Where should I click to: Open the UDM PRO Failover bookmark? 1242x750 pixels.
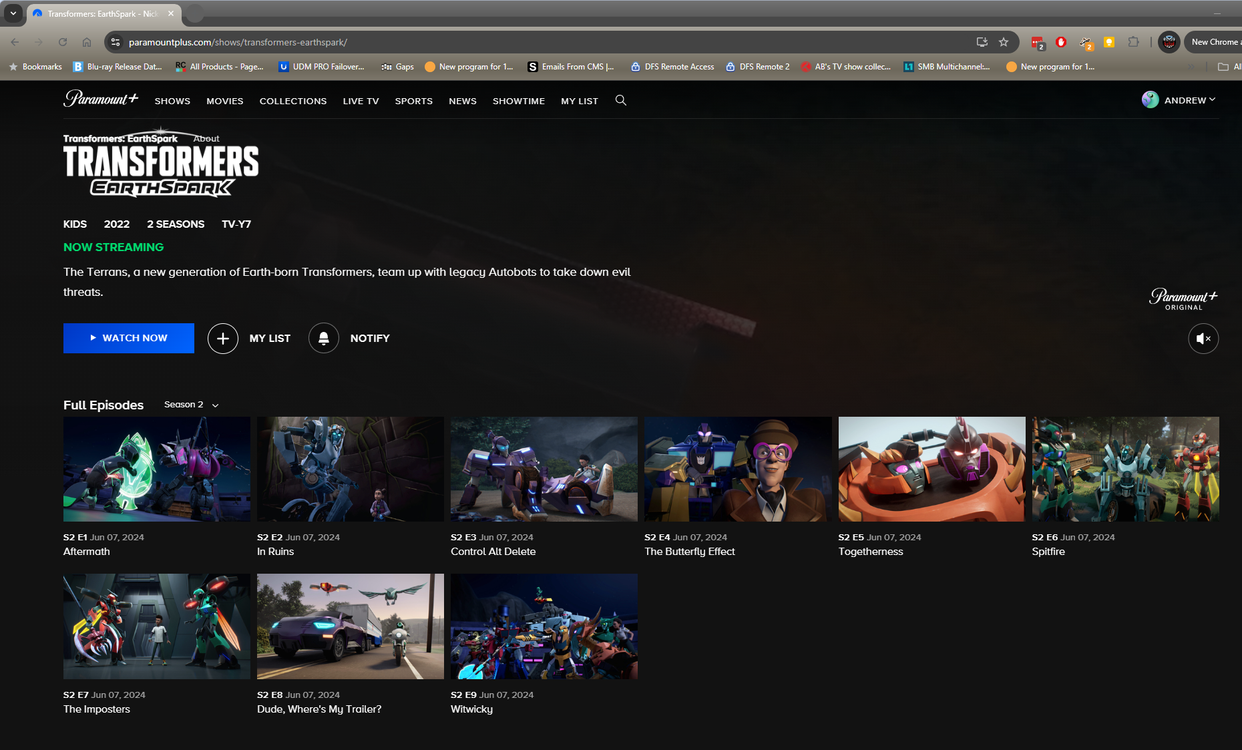(322, 67)
